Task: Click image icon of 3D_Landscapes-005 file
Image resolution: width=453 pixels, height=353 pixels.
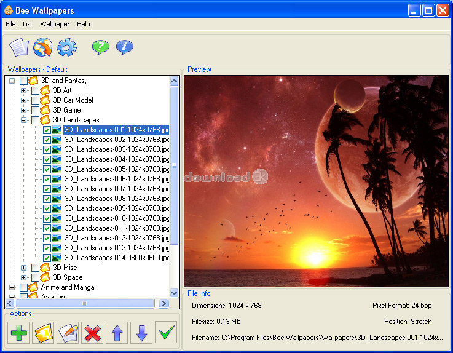Action: [57, 169]
